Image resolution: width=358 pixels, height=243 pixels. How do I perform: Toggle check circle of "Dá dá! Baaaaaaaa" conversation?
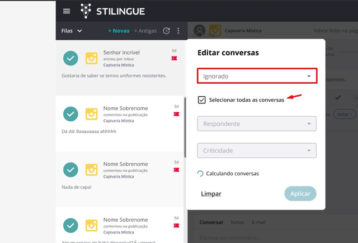click(70, 114)
